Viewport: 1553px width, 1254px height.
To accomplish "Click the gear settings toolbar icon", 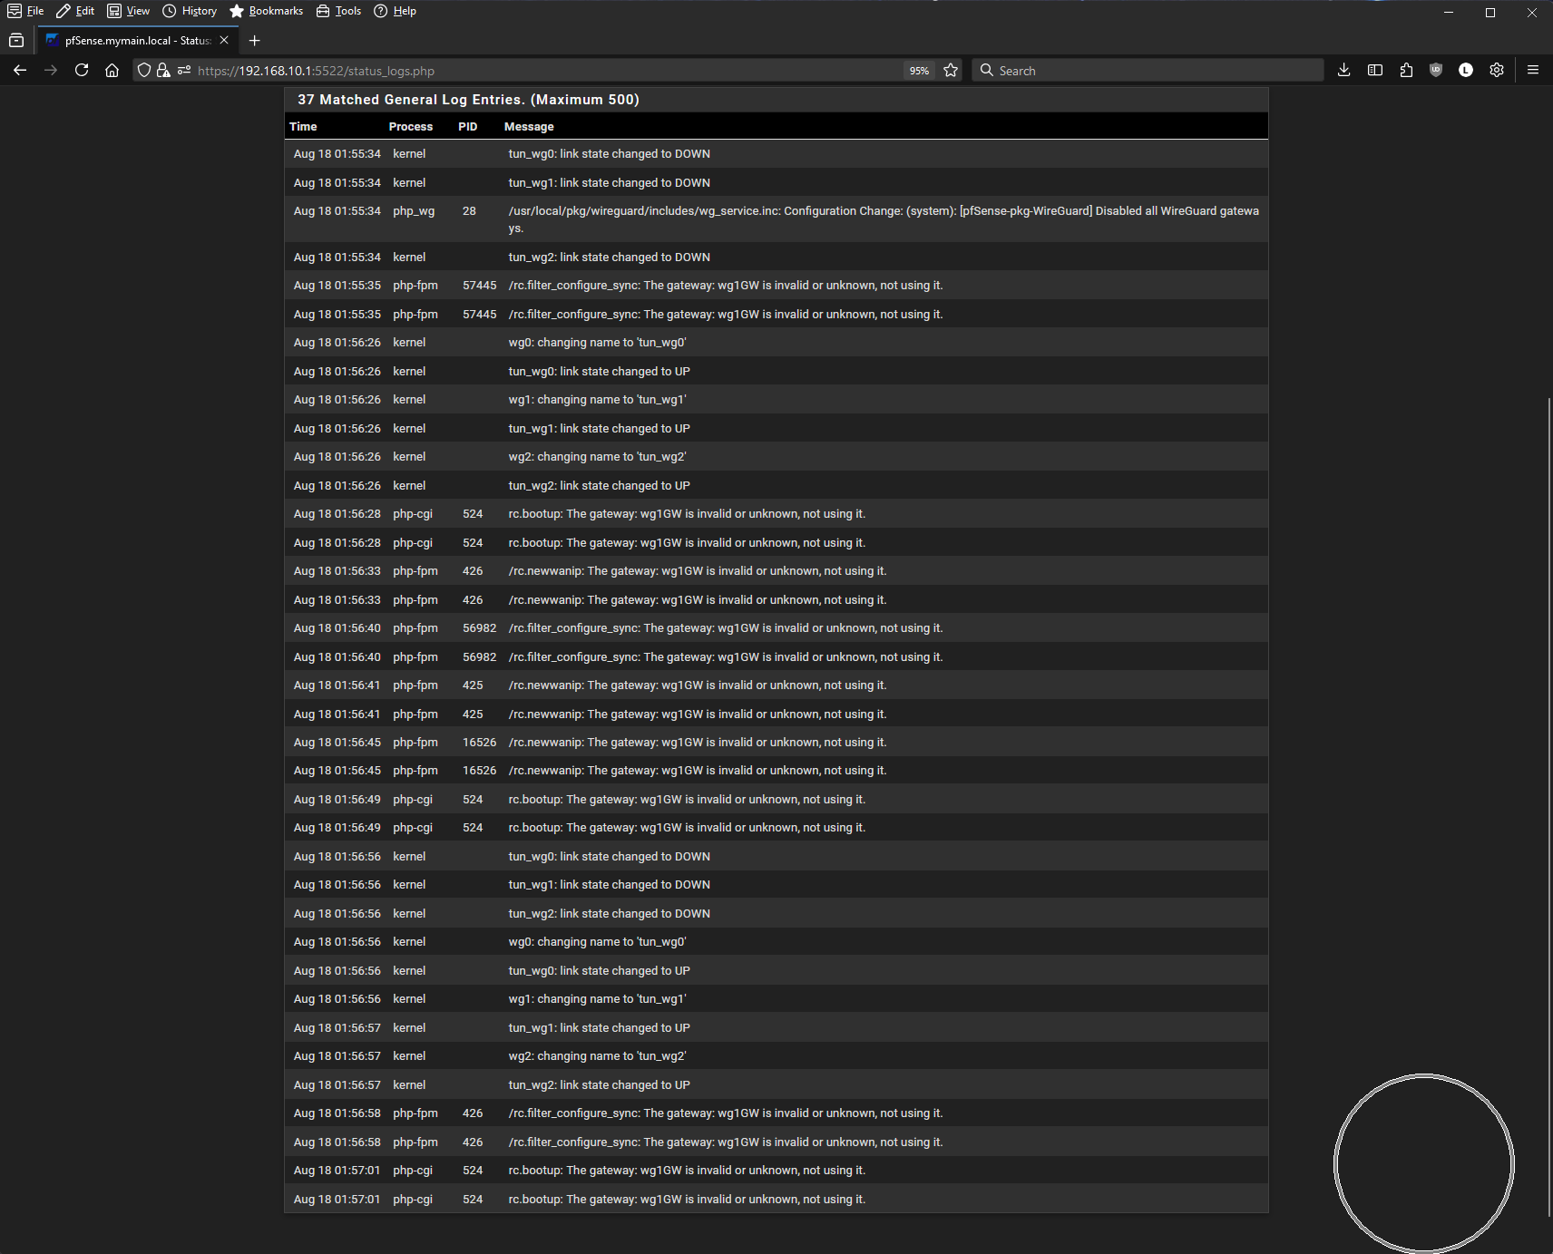I will pyautogui.click(x=1497, y=70).
